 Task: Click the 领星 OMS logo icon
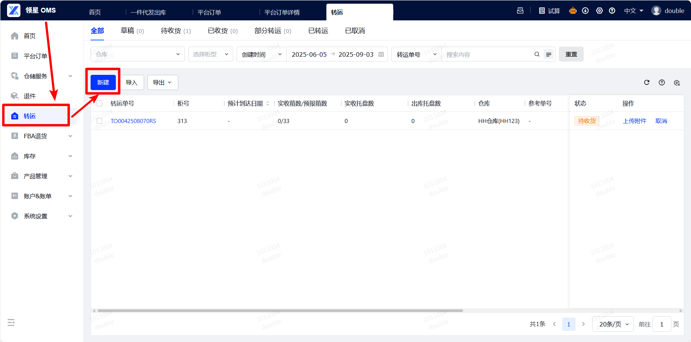click(x=14, y=10)
